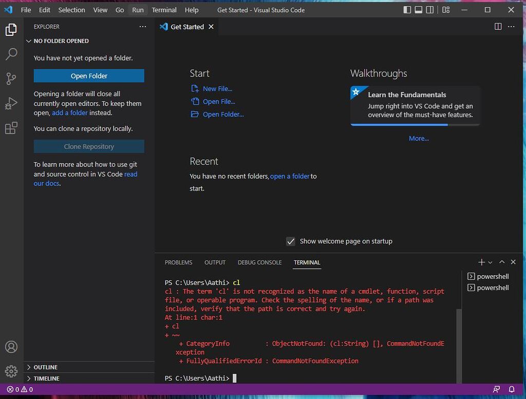Click the terminal vertical scrollbar

pyautogui.click(x=459, y=346)
